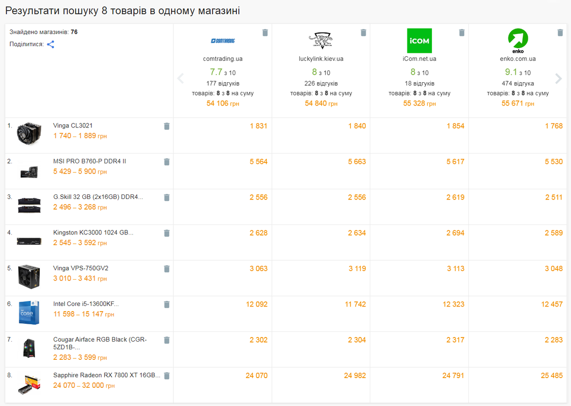Open luckylink.kiev.ua store name link

(x=321, y=58)
